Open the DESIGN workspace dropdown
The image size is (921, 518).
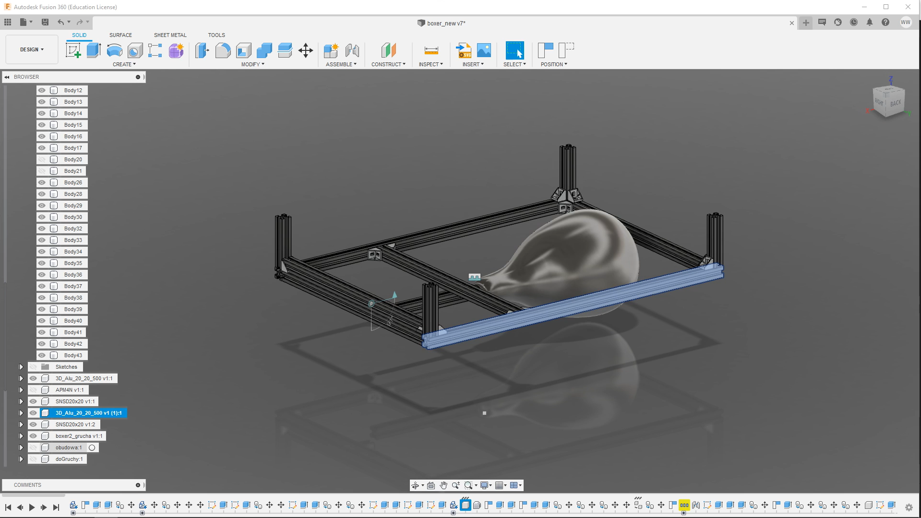(x=32, y=49)
